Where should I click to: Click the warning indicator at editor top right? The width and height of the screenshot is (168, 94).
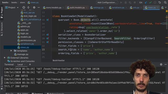pos(167,11)
